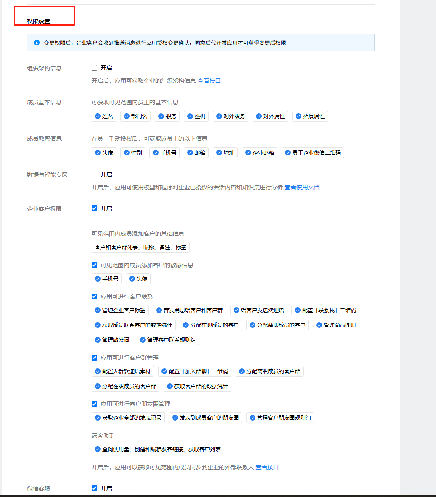Toggle the 配置入群欢迎语素材 check icon
The image size is (436, 497).
coord(98,371)
